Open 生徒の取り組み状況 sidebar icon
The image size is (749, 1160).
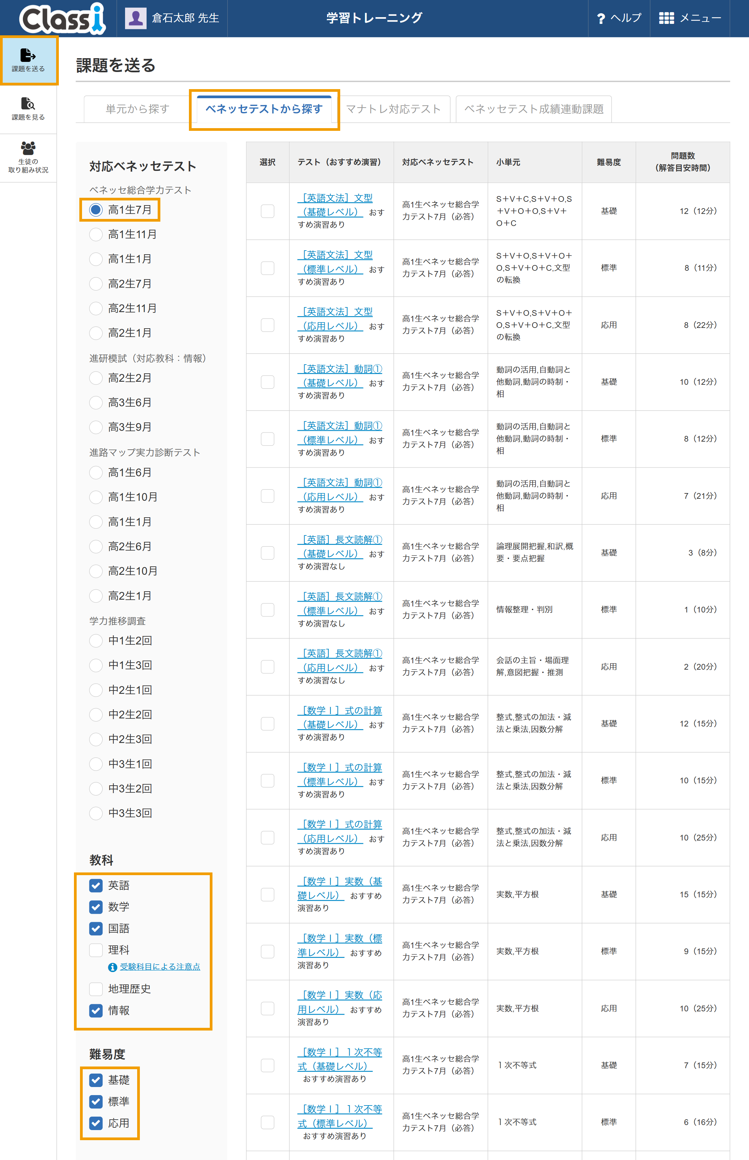point(28,158)
